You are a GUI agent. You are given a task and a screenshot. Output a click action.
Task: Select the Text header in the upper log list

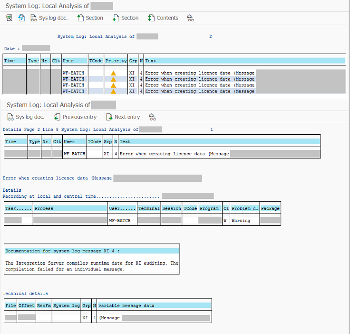pos(245,61)
